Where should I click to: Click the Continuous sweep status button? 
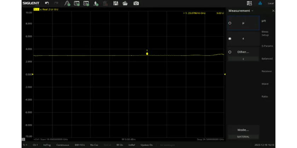tap(63, 145)
